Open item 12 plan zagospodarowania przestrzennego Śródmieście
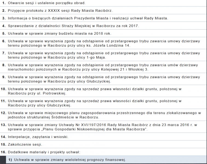 point(104,115)
